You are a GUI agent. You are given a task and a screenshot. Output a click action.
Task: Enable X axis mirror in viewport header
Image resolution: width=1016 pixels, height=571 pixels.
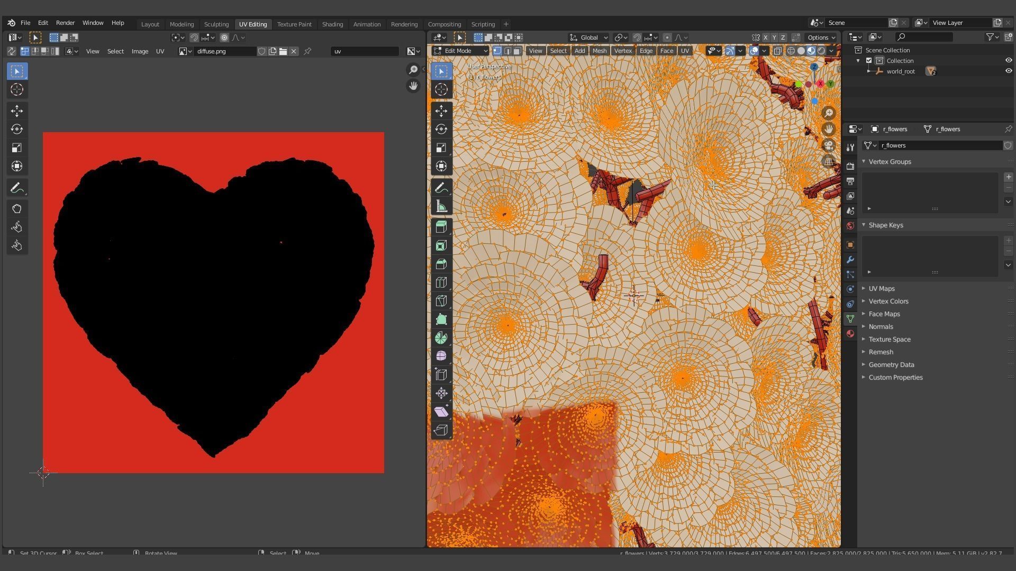point(765,38)
